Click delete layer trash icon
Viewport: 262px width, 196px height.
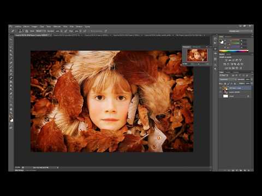click(x=249, y=170)
